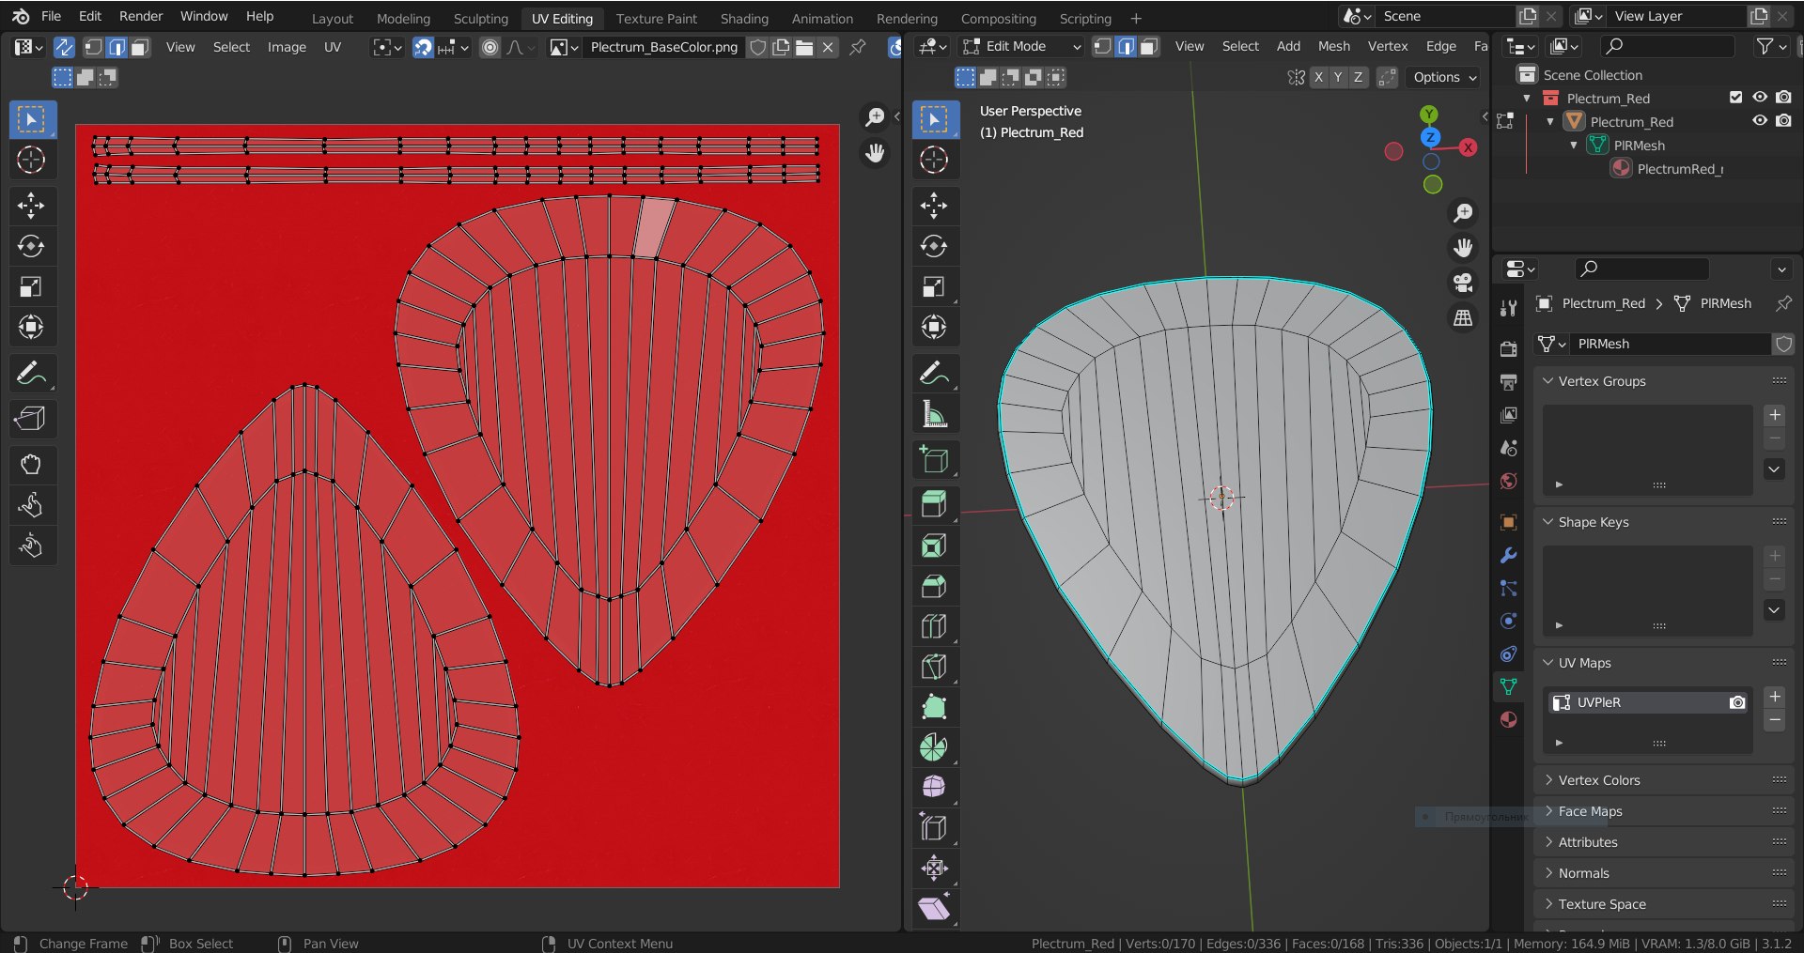Open the UV menu in UV editor

pyautogui.click(x=333, y=47)
